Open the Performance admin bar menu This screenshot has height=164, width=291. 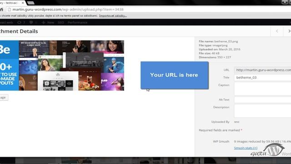[x=77, y=22]
